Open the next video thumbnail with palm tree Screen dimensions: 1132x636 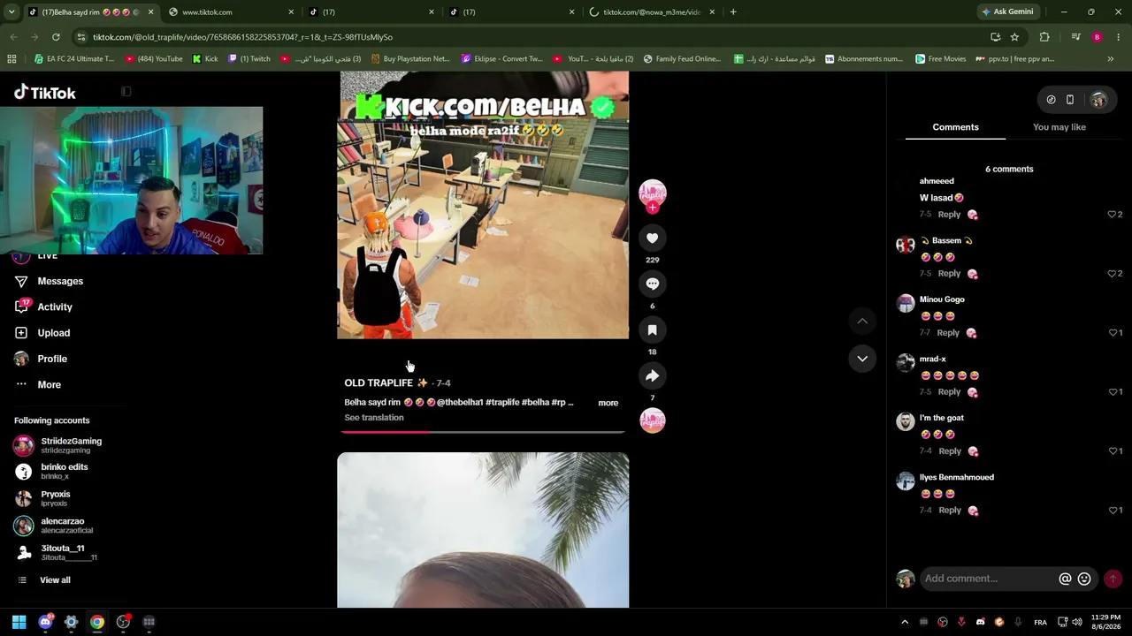[x=483, y=530]
